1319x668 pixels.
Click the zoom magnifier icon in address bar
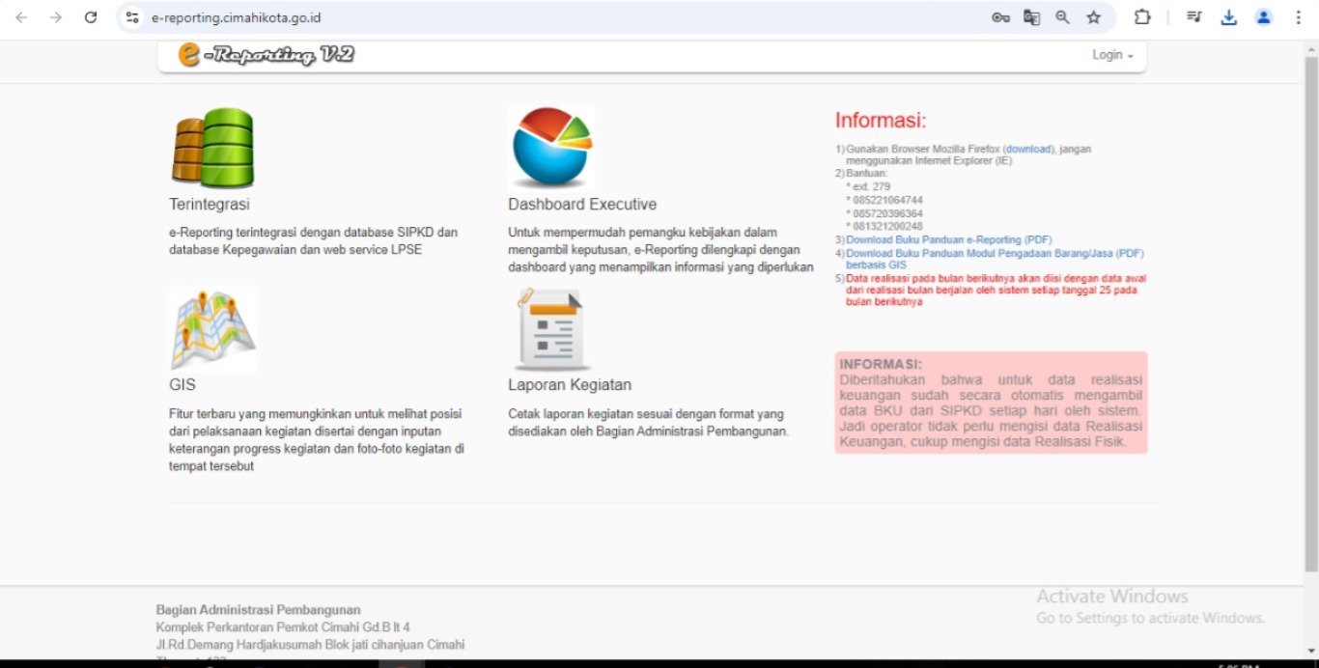click(1062, 17)
